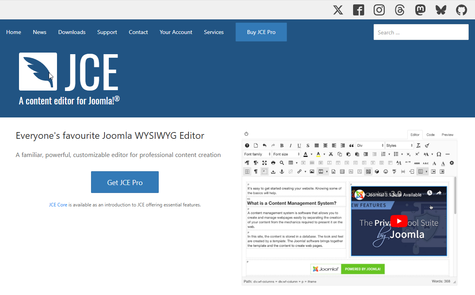Expand the insert table dropdown arrow
The width and height of the screenshot is (475, 295).
pos(296,163)
